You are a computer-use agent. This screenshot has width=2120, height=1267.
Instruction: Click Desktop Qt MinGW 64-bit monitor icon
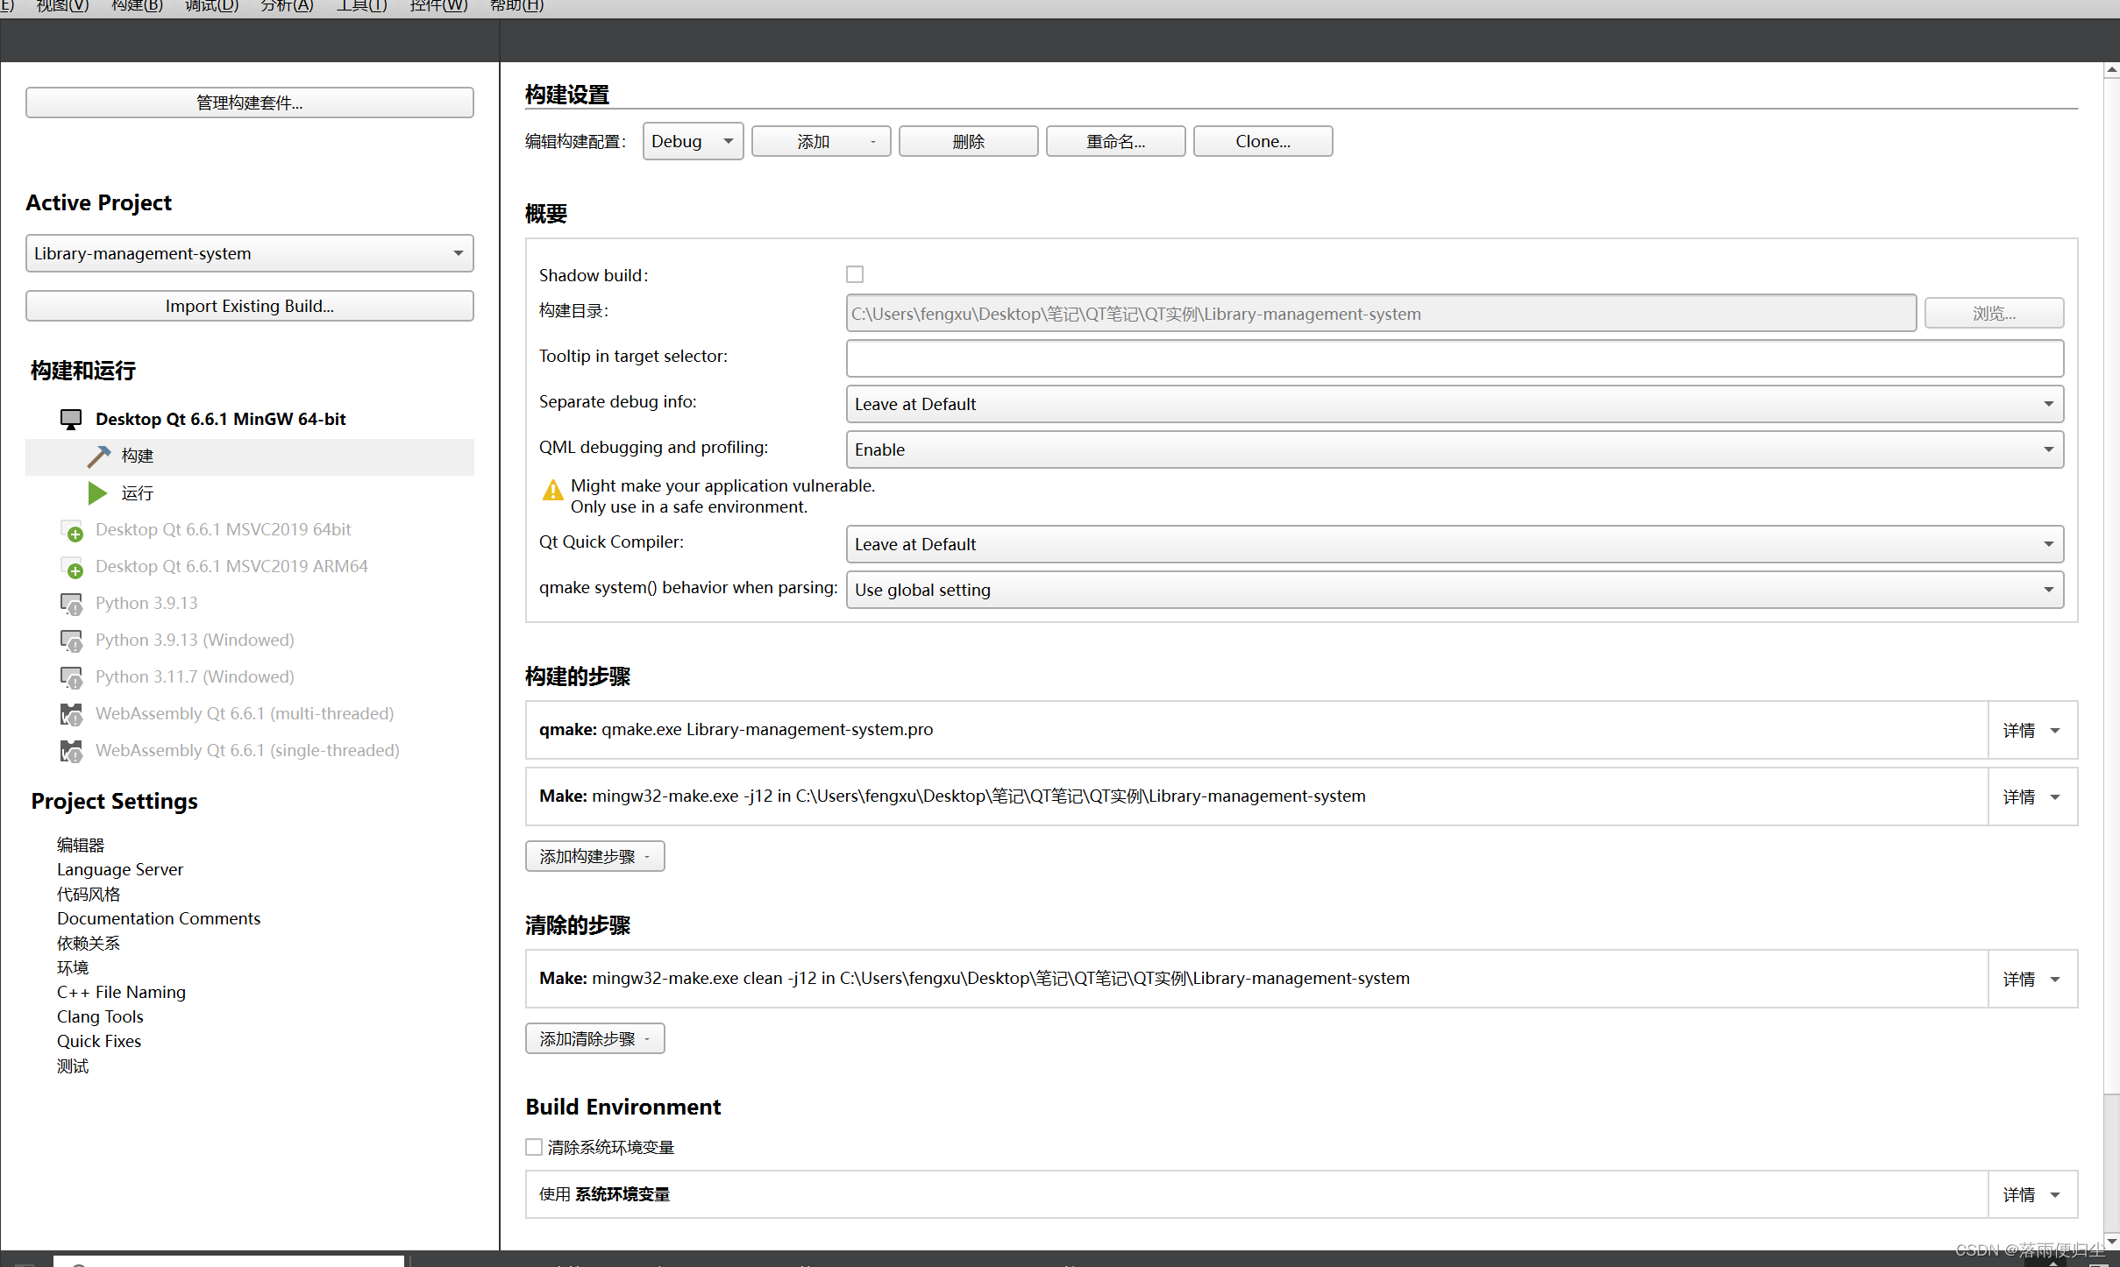71,419
